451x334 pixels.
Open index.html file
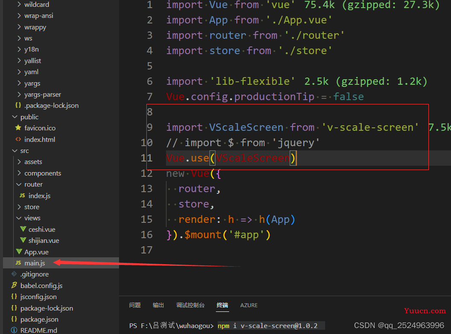[40, 139]
